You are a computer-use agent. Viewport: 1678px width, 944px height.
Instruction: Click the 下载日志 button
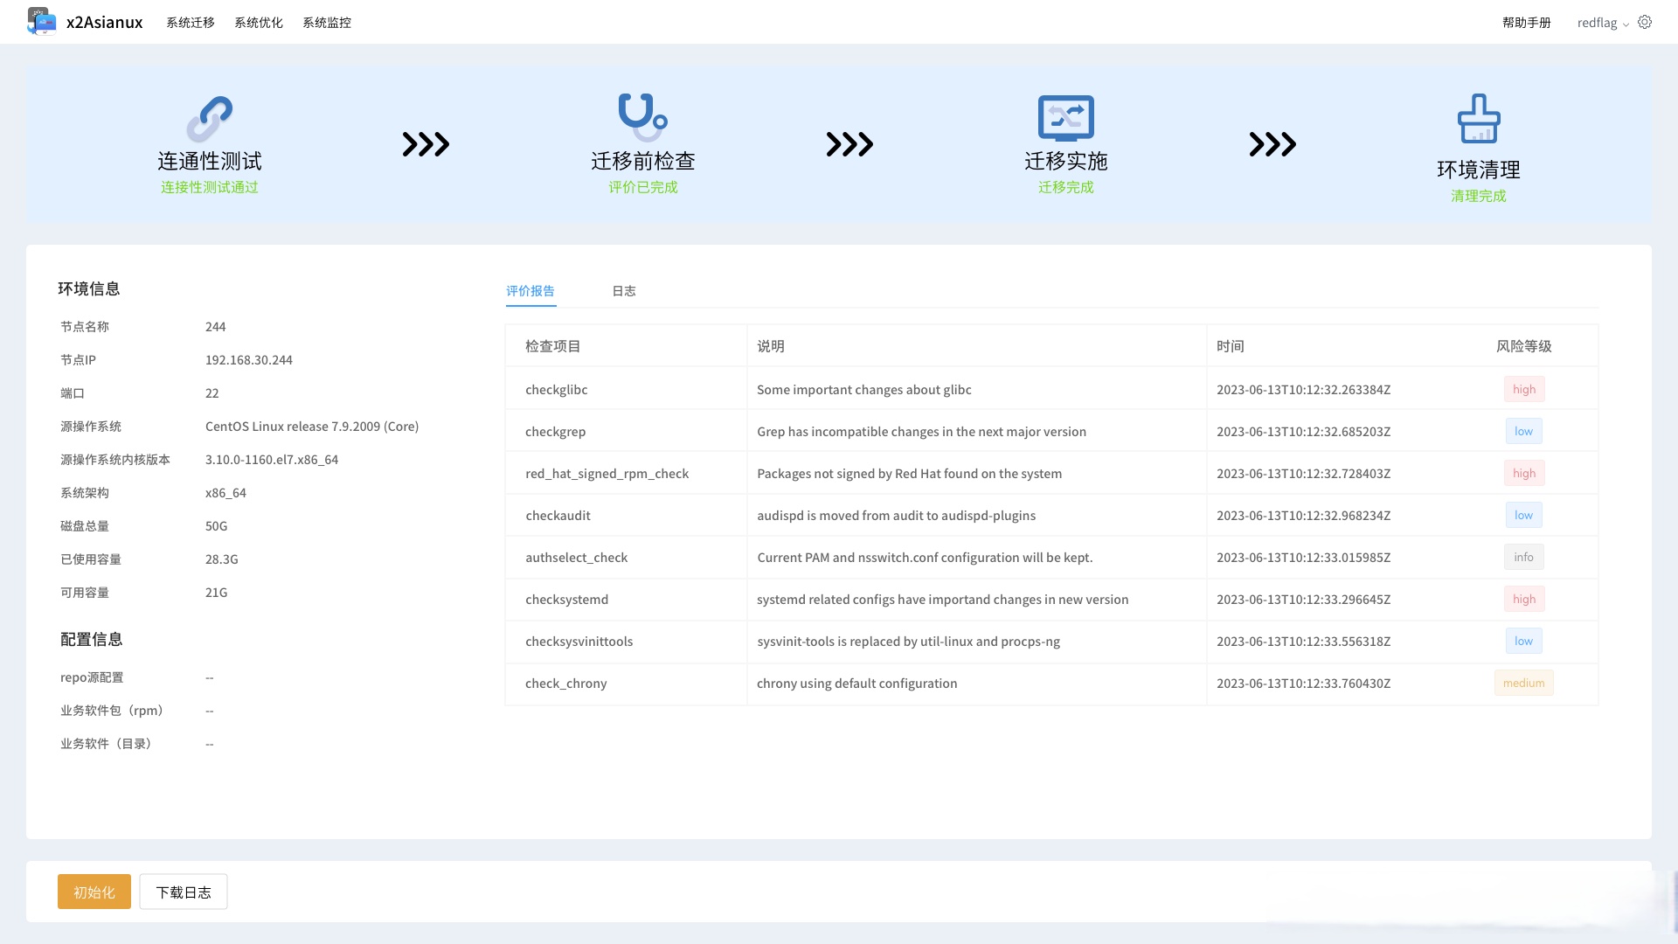(x=183, y=892)
